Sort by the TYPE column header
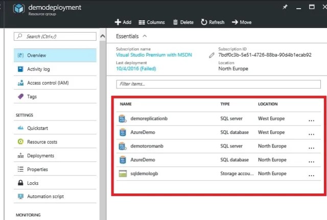Image resolution: width=327 pixels, height=220 pixels. (x=225, y=104)
